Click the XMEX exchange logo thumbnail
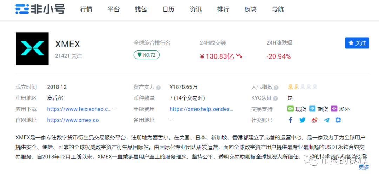 tap(32, 48)
